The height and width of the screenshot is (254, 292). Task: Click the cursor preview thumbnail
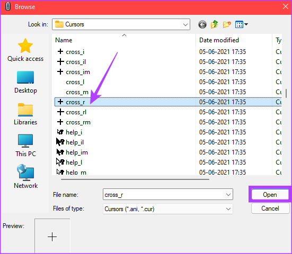tap(52, 236)
